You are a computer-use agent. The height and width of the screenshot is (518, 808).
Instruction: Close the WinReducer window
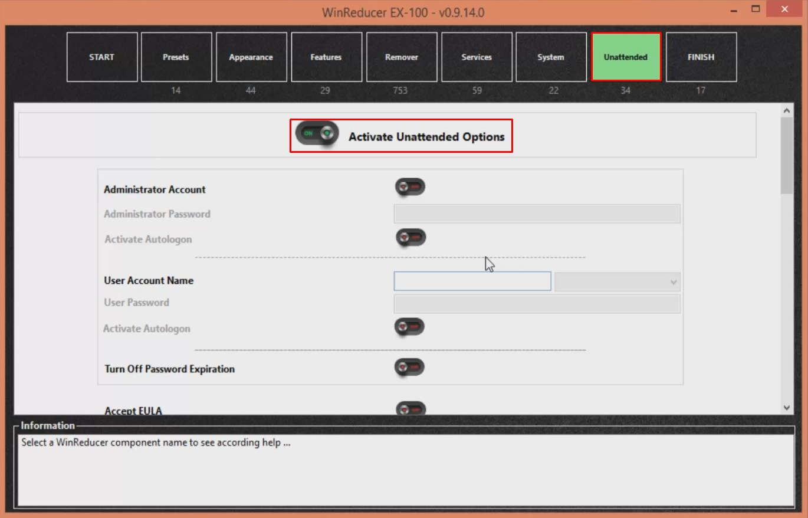(x=784, y=9)
